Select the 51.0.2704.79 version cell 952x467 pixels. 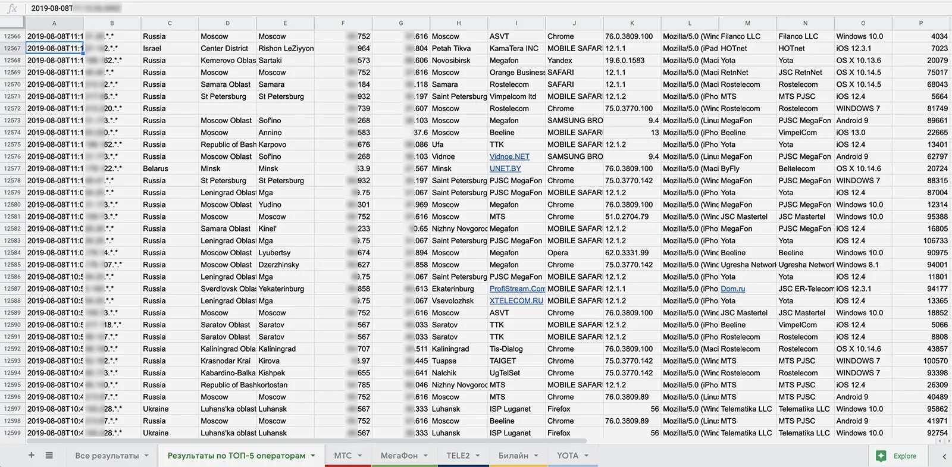632,217
